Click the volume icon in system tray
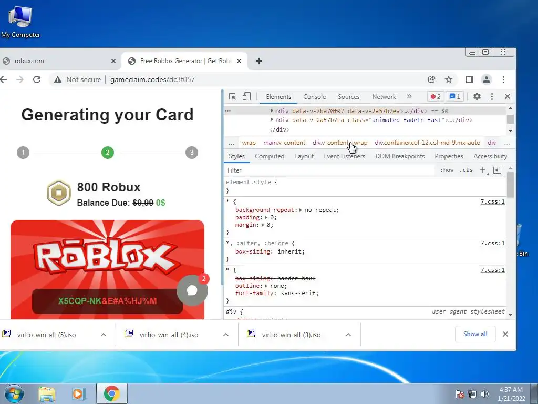The height and width of the screenshot is (404, 538). pyautogui.click(x=485, y=394)
